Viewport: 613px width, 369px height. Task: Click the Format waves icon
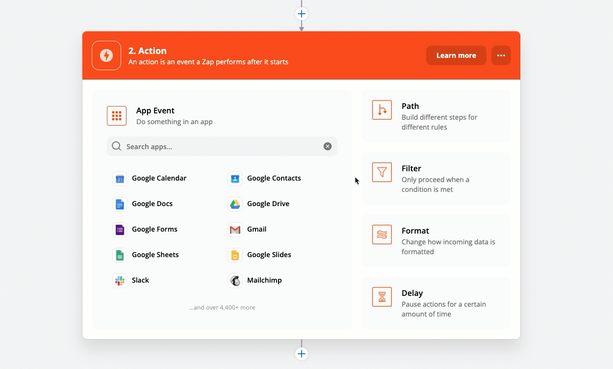(x=382, y=235)
